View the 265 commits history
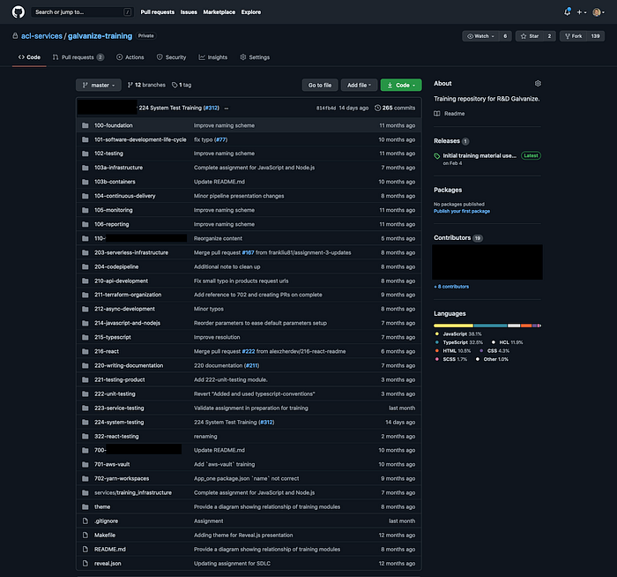The width and height of the screenshot is (617, 577). [x=395, y=108]
